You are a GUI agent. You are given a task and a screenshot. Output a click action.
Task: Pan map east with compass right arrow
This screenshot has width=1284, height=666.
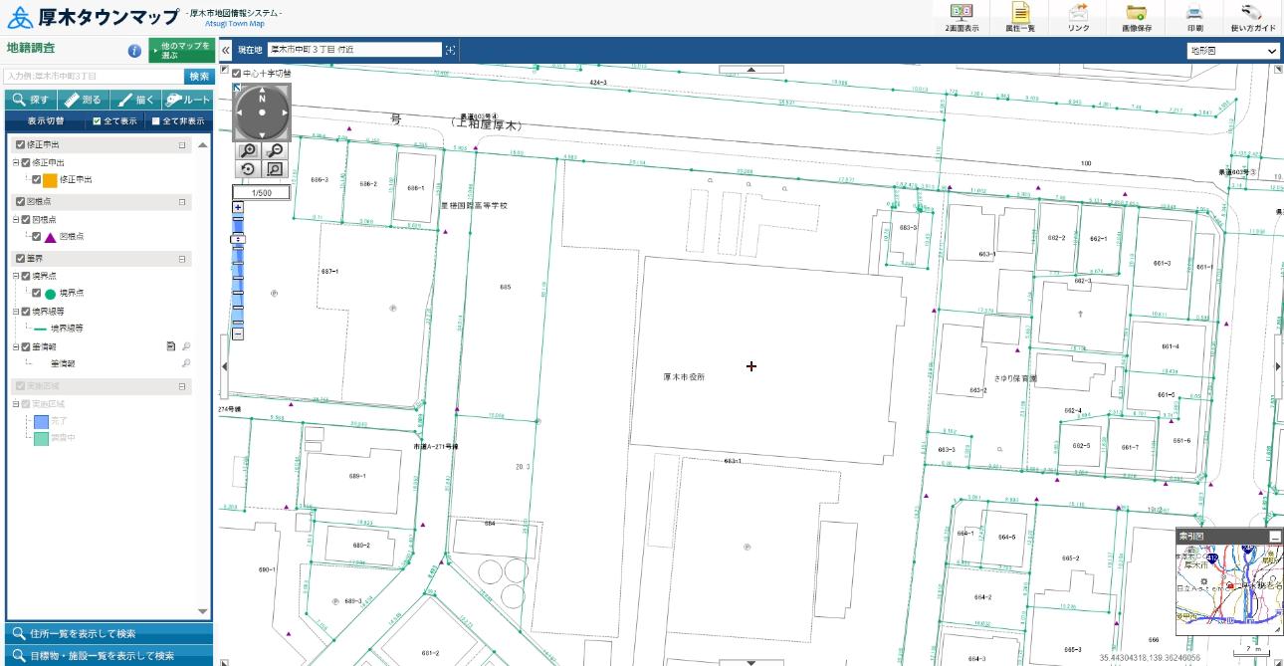[x=284, y=111]
